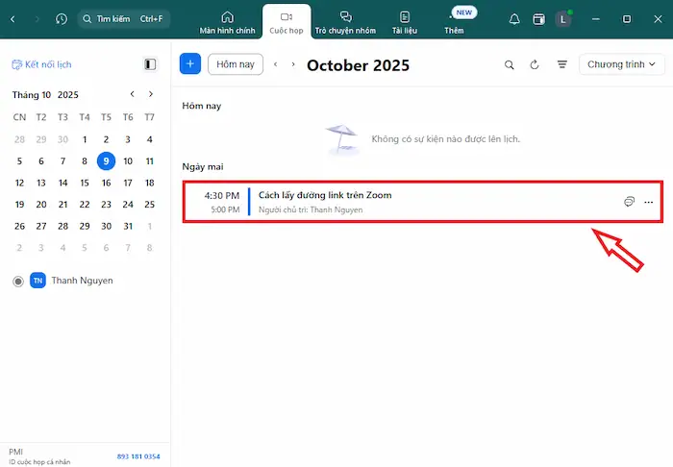Go to next month in mini calendar
This screenshot has width=673, height=467.
click(x=150, y=94)
